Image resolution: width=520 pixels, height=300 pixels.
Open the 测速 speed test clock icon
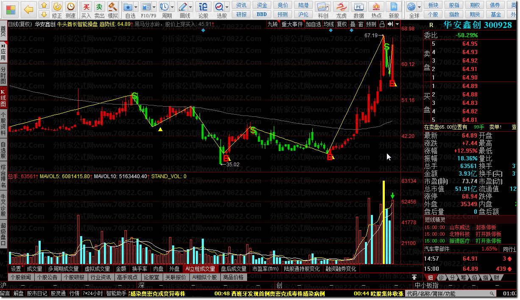tap(71, 10)
